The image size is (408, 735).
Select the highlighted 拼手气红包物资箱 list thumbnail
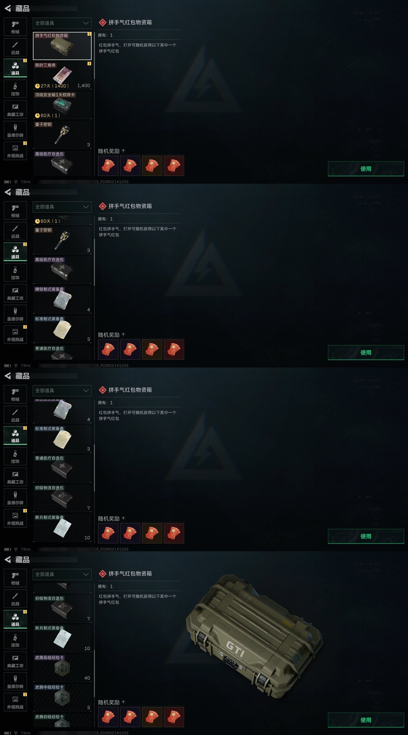coord(62,46)
